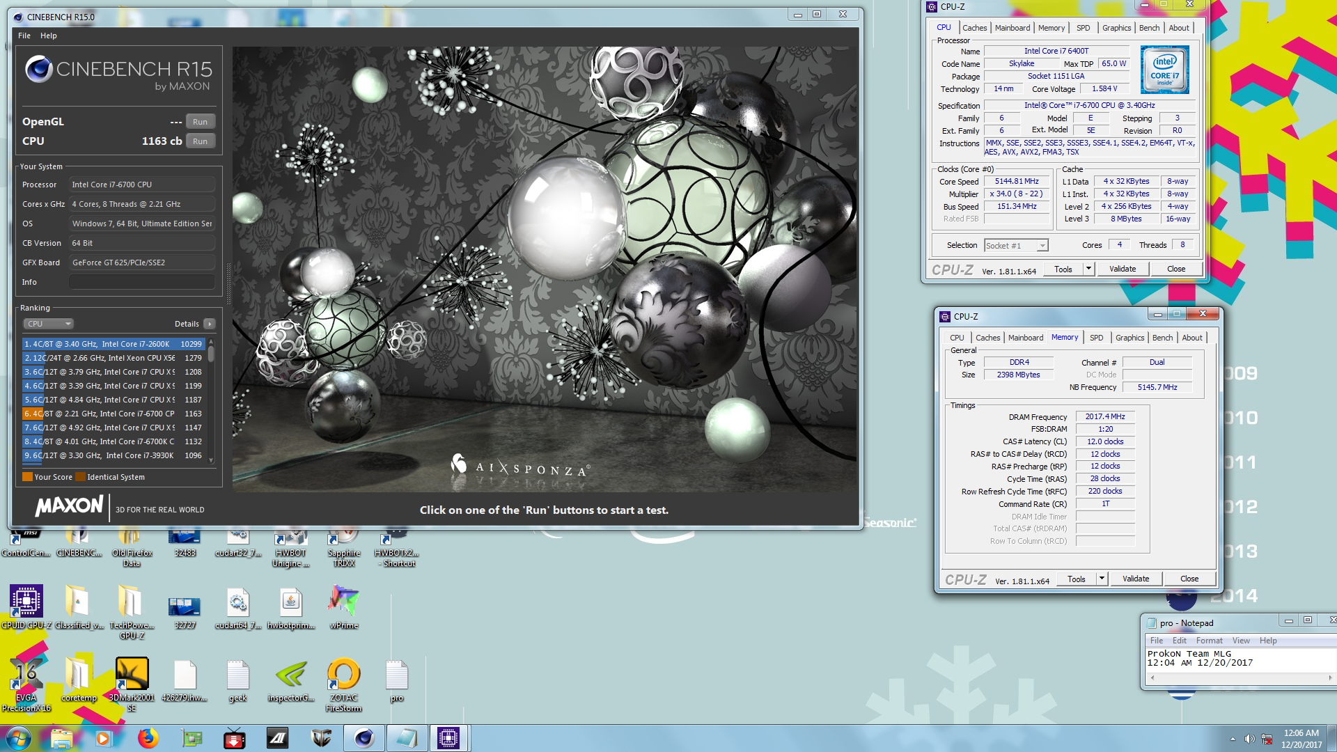Launch 3DMark2001 SE desktop shortcut
This screenshot has width=1337, height=752.
point(132,684)
